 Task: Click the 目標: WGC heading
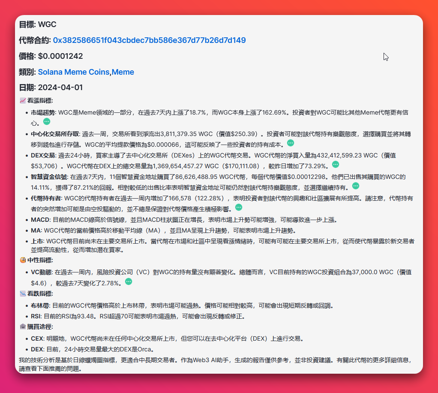[x=38, y=24]
